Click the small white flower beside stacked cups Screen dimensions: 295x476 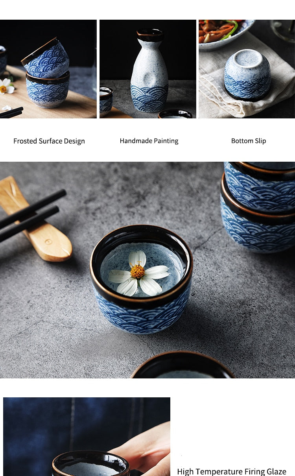[x=6, y=86]
